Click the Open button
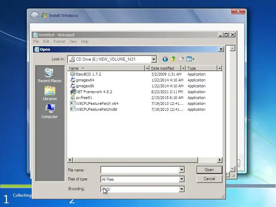The image size is (276, 207). click(209, 170)
